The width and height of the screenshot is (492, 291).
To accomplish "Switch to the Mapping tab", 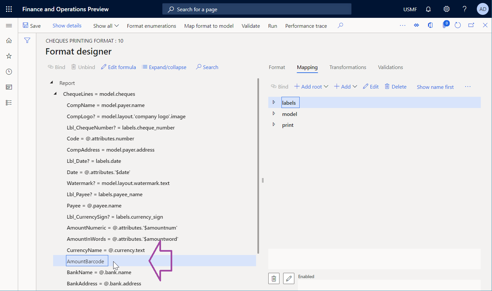I will click(x=307, y=67).
